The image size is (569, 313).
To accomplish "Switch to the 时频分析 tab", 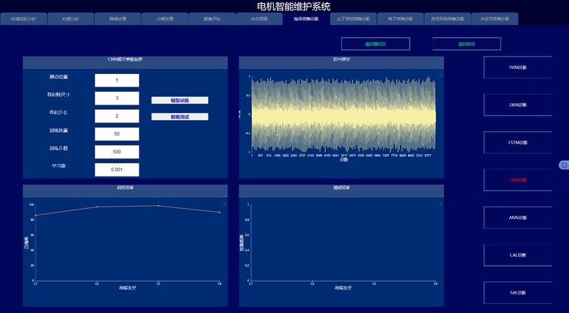I will (x=70, y=19).
